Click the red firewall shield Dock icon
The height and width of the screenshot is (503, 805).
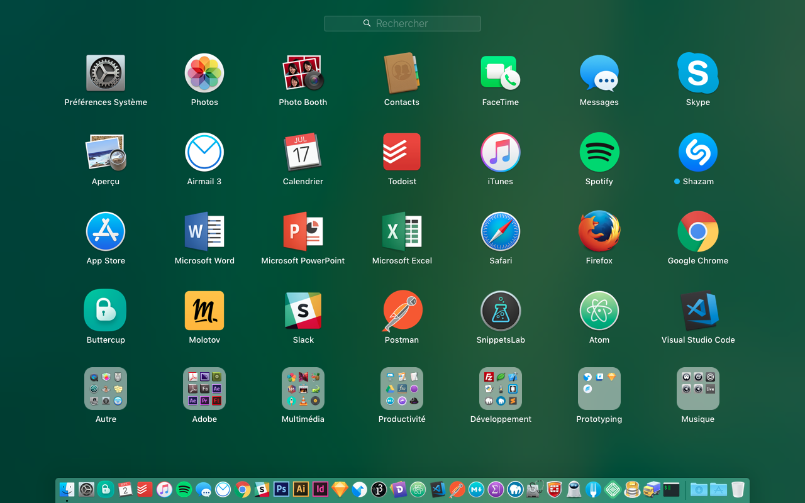(554, 489)
